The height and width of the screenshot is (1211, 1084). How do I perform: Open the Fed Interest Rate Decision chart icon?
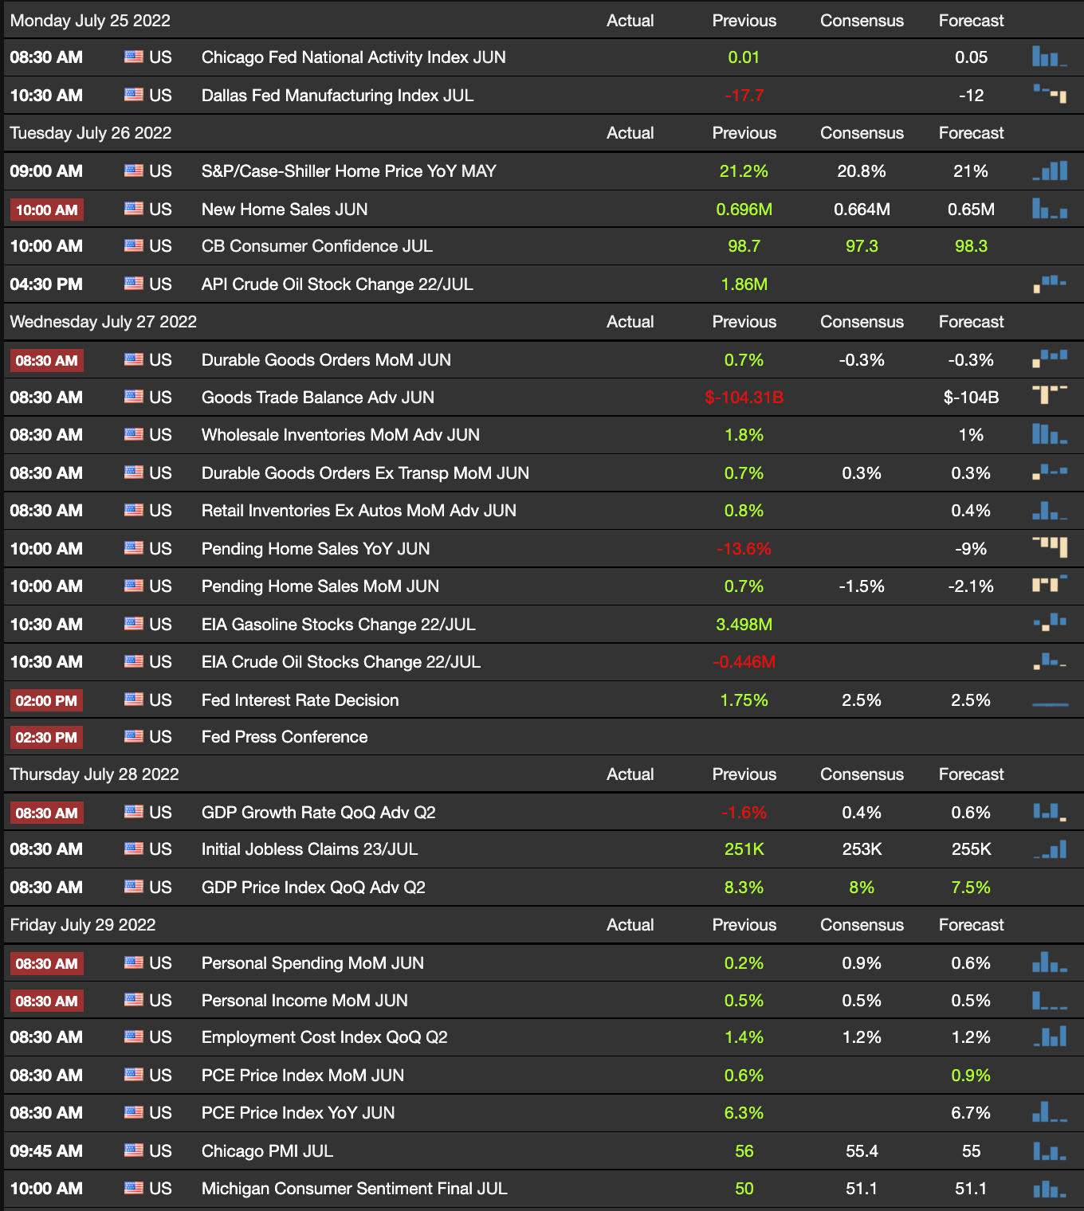point(1050,703)
